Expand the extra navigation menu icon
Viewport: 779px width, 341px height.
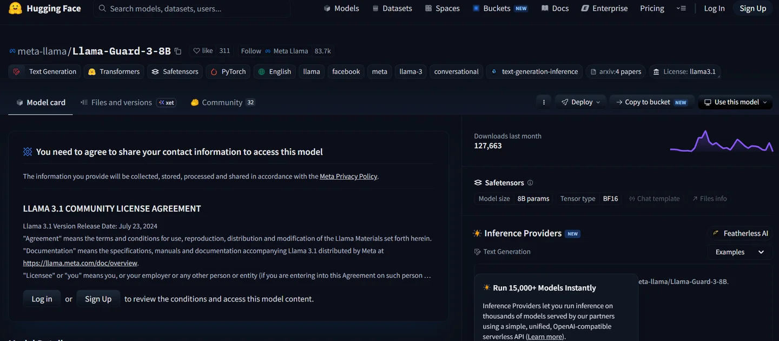(x=681, y=9)
